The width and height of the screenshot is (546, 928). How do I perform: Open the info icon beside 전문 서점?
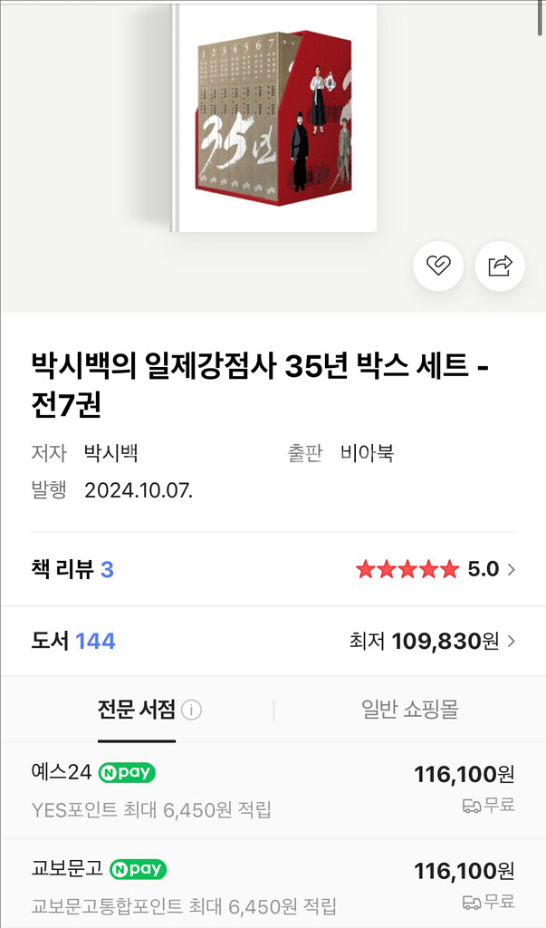(x=190, y=711)
